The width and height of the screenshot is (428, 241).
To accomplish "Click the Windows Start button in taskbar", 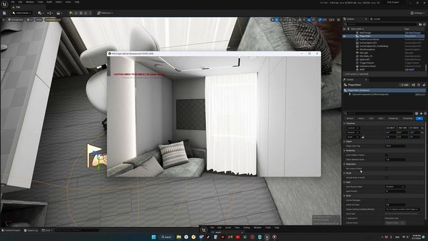I will click(x=154, y=237).
